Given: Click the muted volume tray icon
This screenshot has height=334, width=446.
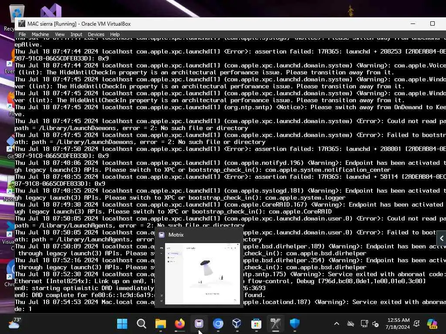Looking at the screenshot, I should click(x=375, y=324).
